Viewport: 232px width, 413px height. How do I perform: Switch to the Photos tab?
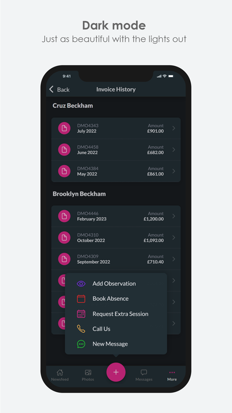tap(88, 375)
